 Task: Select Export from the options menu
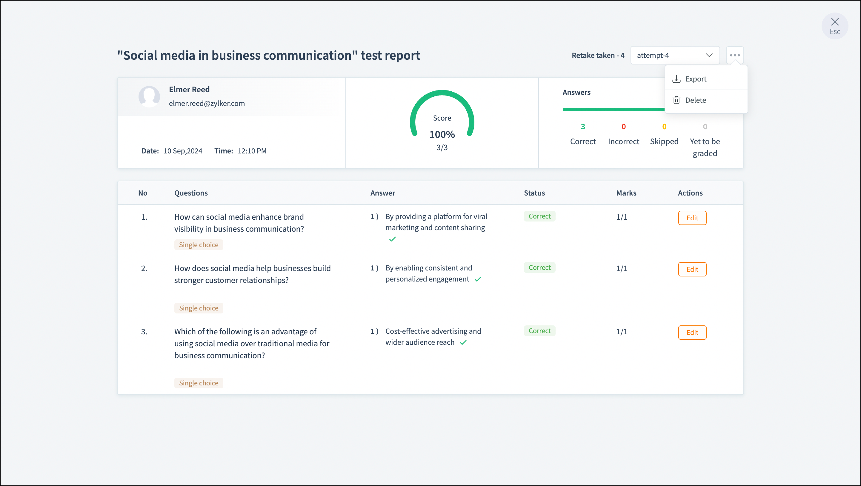[x=696, y=79]
